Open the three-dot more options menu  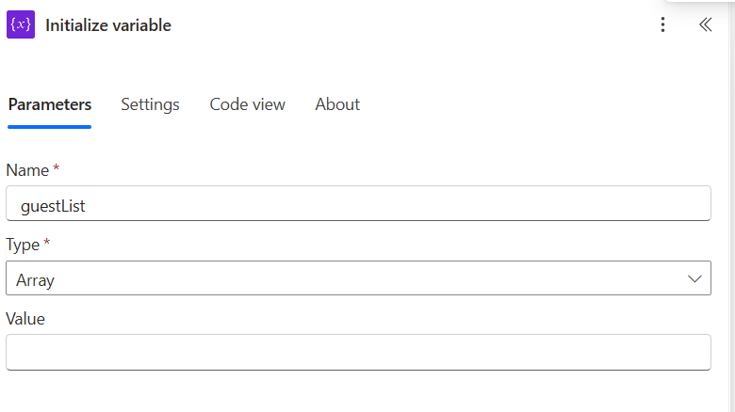(x=663, y=25)
